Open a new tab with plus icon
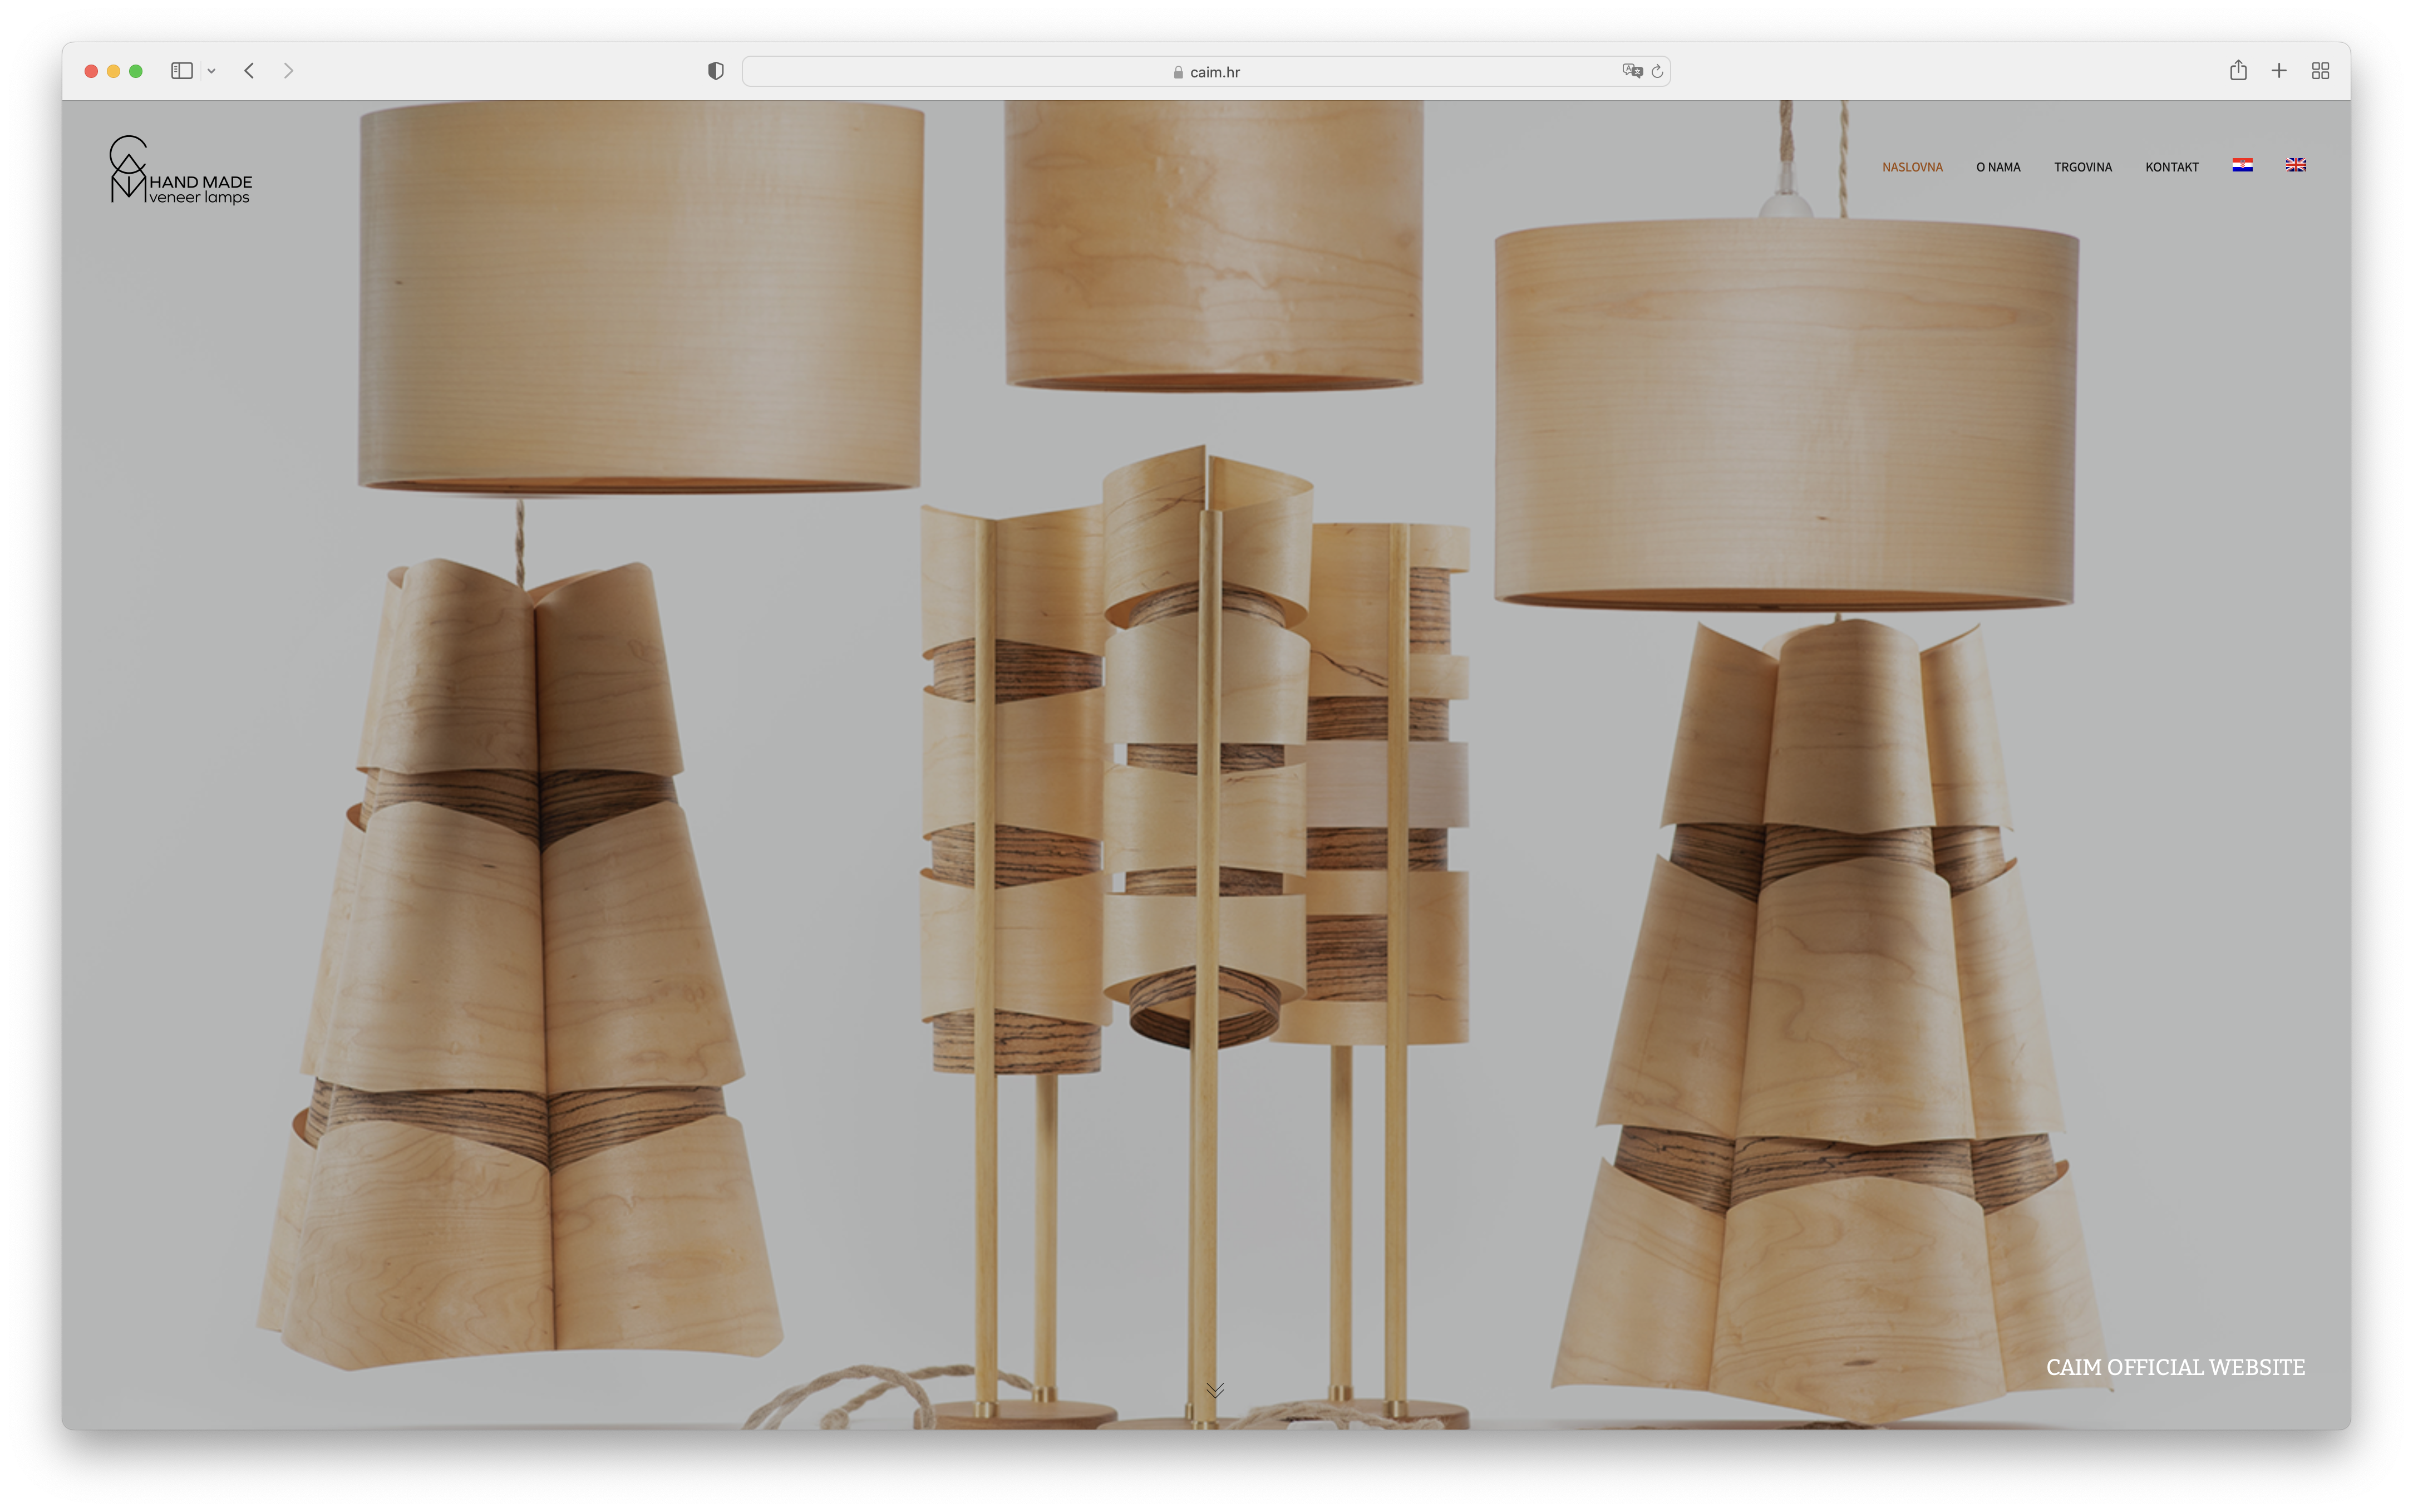2413x1512 pixels. pyautogui.click(x=2279, y=71)
